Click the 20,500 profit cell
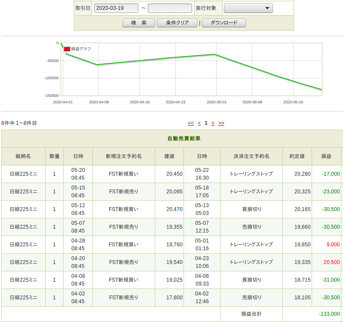 tap(331, 262)
